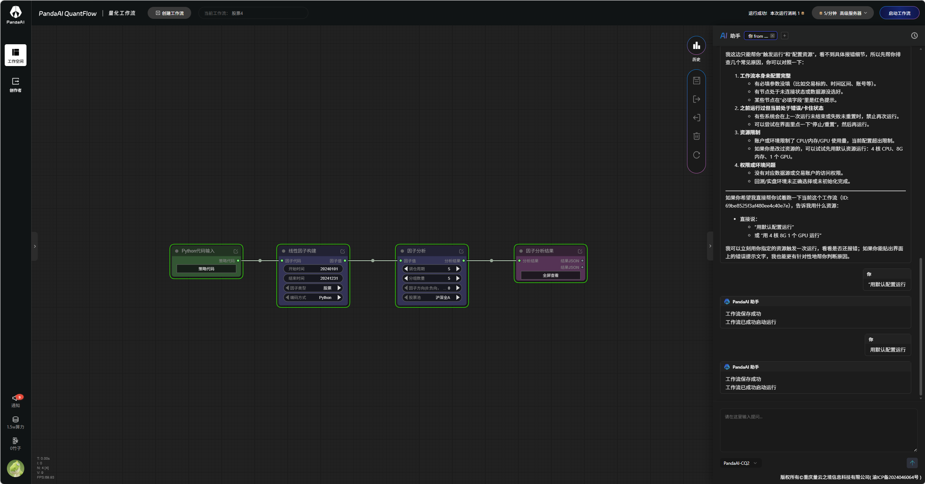Click the 量化工作流 header title

(122, 13)
